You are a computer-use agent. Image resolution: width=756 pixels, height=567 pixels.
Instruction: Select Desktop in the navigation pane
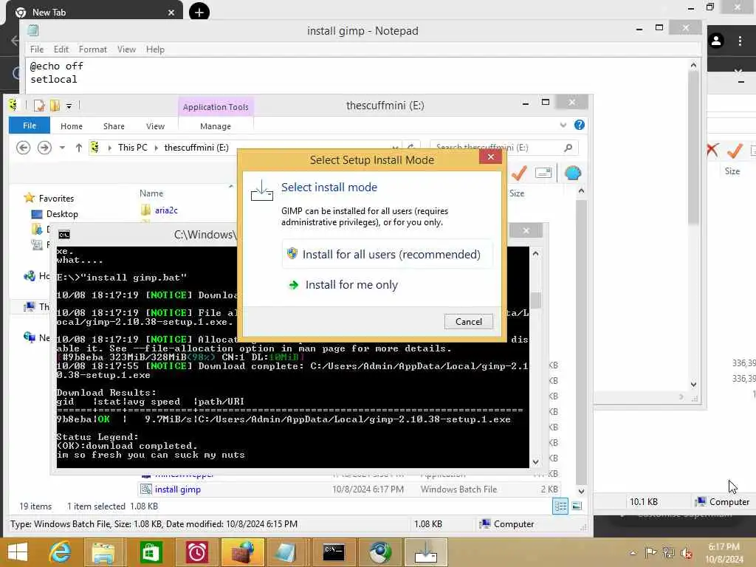62,213
